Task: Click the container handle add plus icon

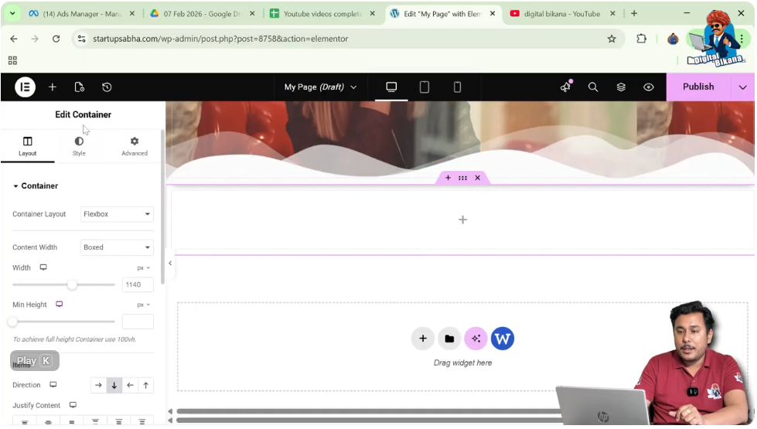Action: point(448,178)
